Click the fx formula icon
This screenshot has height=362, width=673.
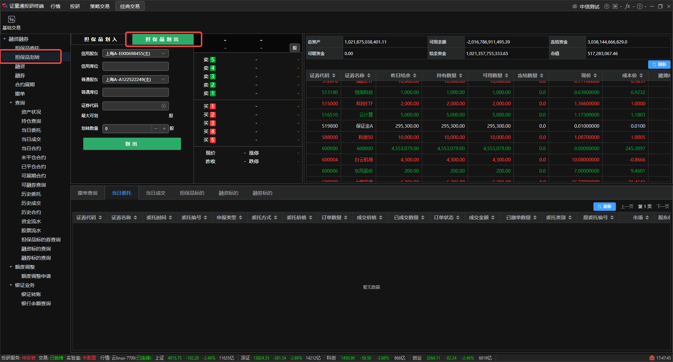click(x=627, y=6)
